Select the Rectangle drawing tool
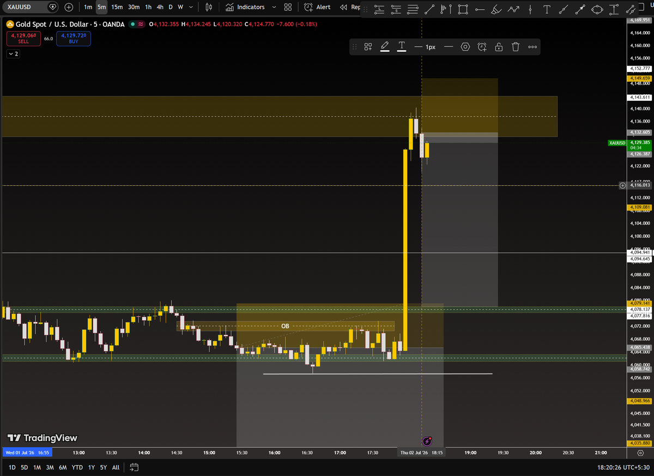Image resolution: width=654 pixels, height=476 pixels. (463, 9)
